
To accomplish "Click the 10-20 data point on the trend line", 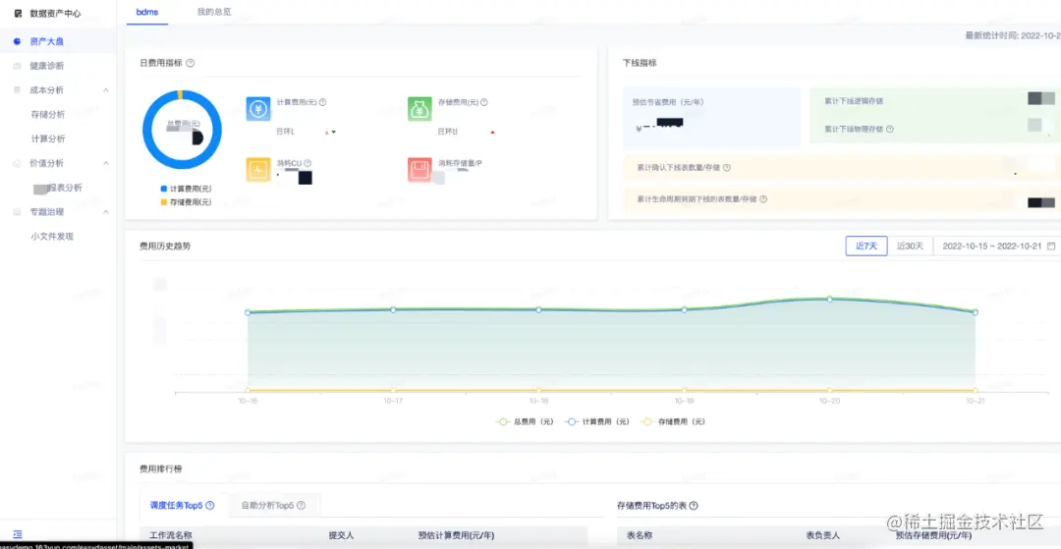I will [829, 299].
